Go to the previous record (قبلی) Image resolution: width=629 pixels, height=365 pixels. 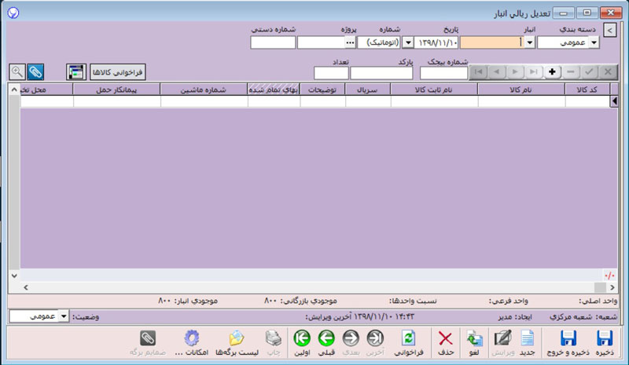326,341
